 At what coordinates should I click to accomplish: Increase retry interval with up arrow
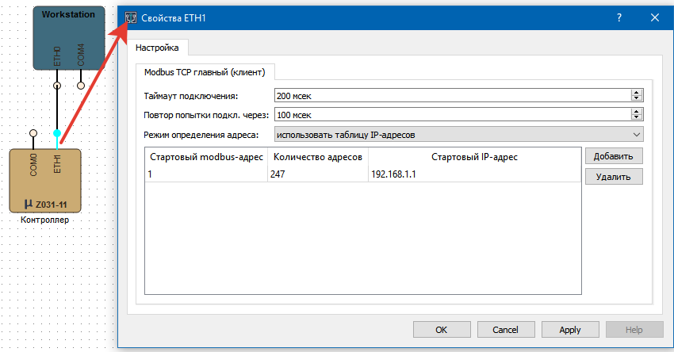point(637,112)
